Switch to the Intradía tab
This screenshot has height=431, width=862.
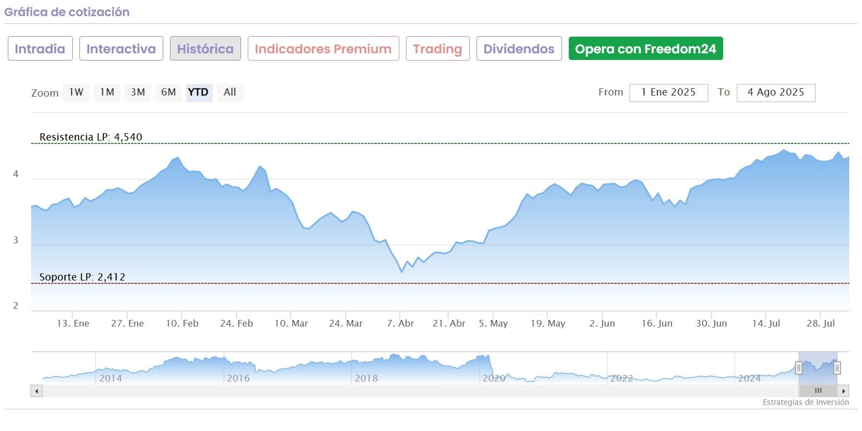click(x=40, y=49)
